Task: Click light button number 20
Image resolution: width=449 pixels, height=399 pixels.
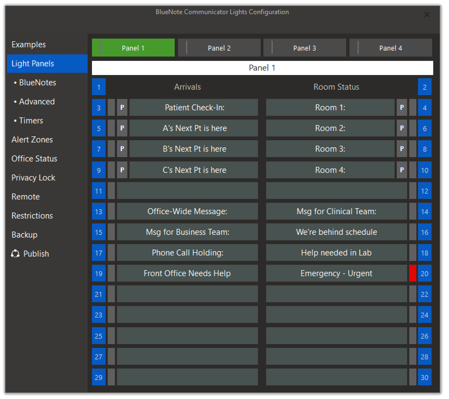Action: [x=425, y=273]
